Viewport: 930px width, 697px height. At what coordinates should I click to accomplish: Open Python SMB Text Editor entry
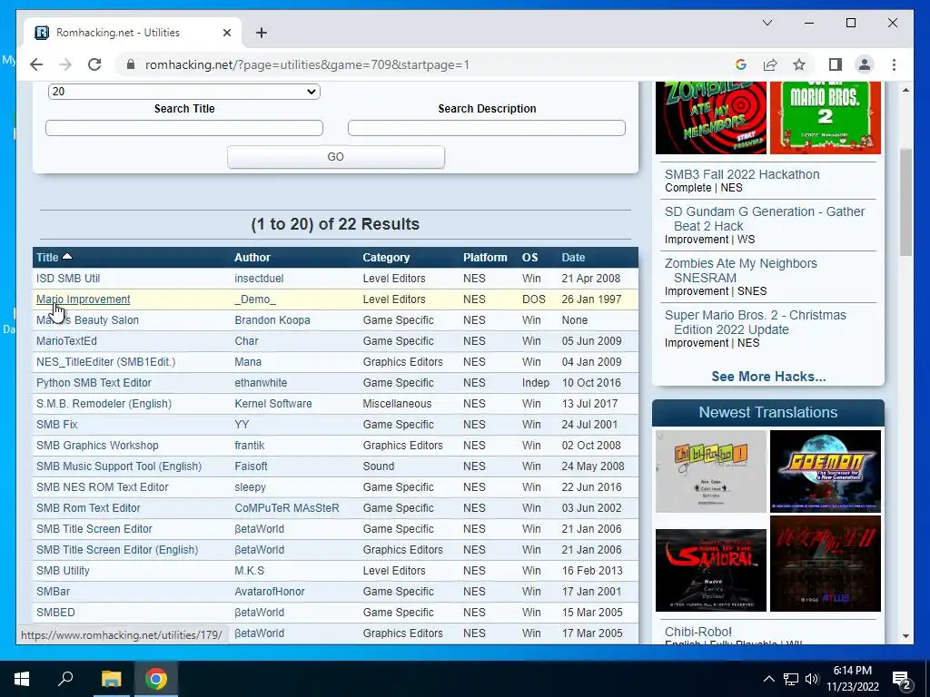[x=94, y=383]
